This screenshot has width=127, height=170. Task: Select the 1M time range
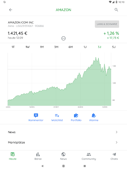pos(42,47)
